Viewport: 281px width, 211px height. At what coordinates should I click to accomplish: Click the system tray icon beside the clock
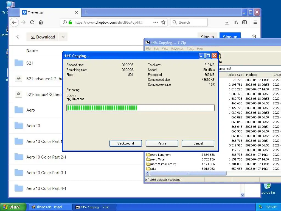261,207
